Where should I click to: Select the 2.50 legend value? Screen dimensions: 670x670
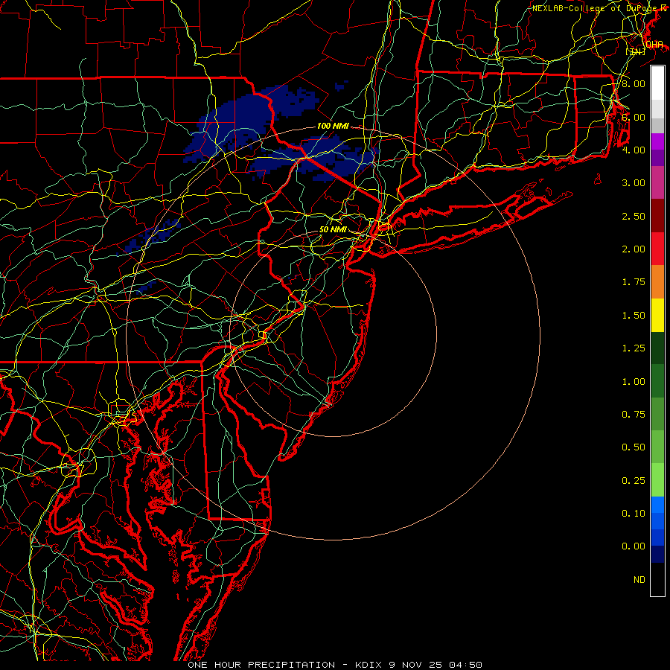tap(634, 216)
